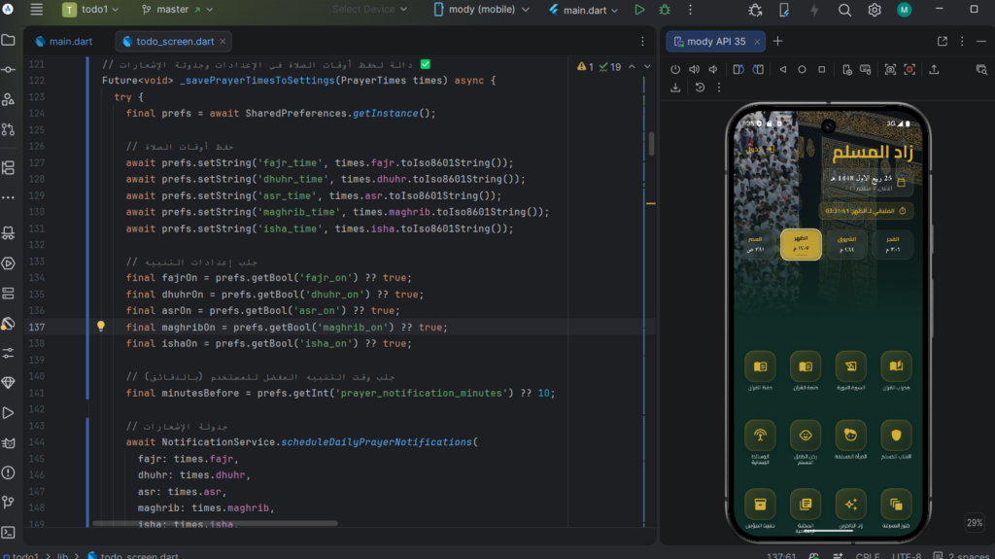Open Search Everywhere magnifier
Image resolution: width=995 pixels, height=559 pixels.
click(844, 10)
